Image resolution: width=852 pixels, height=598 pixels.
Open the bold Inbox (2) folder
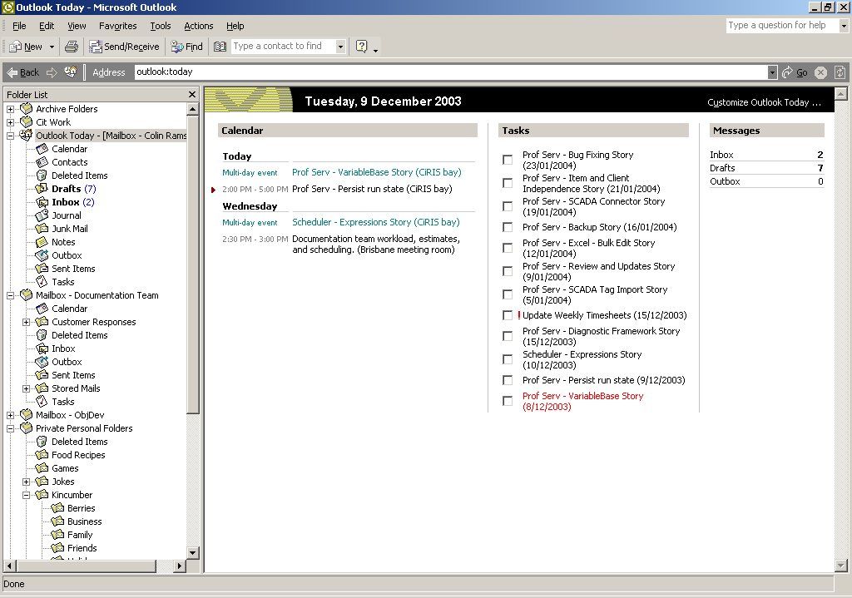(x=73, y=202)
